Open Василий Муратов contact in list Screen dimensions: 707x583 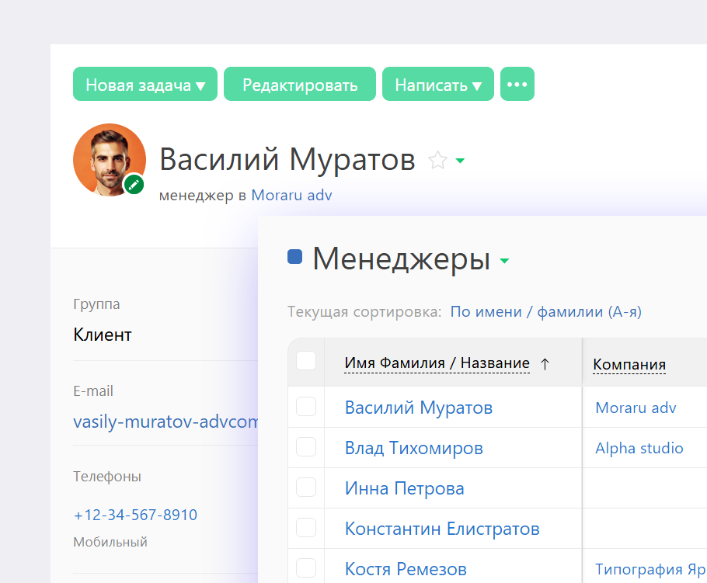tap(419, 408)
